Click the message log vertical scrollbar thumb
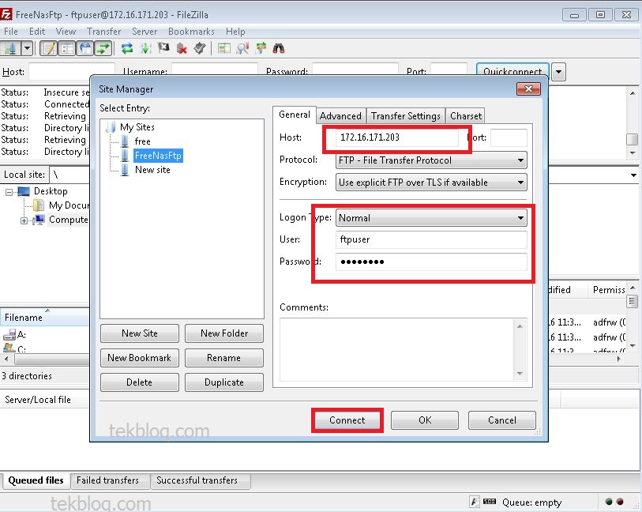642x512 pixels. point(633,139)
